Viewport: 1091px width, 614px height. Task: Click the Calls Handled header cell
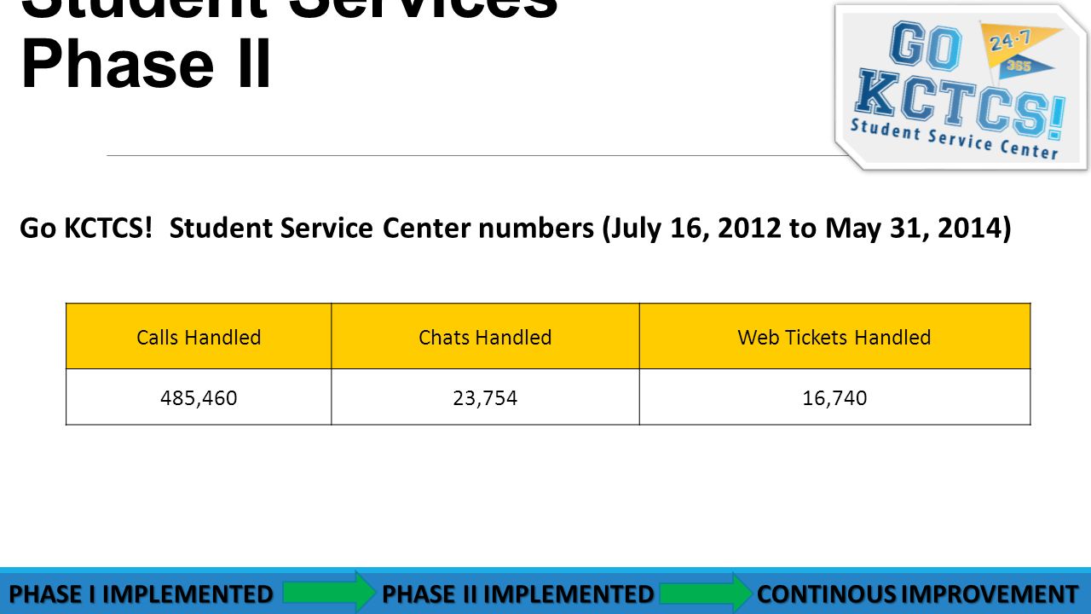click(x=199, y=337)
